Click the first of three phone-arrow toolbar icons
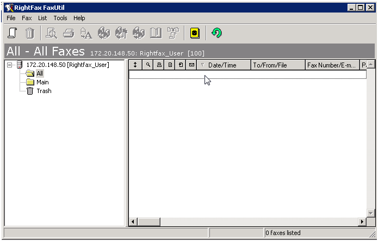 pos(104,33)
